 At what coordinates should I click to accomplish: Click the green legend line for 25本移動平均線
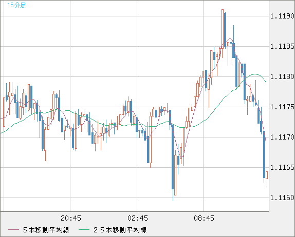(84, 230)
